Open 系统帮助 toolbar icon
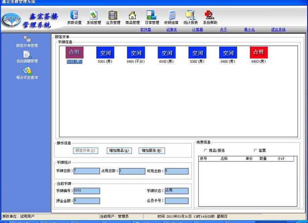 (x=210, y=17)
